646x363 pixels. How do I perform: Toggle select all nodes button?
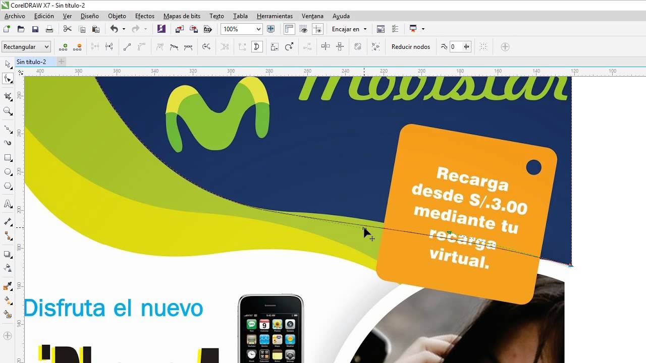coord(375,47)
